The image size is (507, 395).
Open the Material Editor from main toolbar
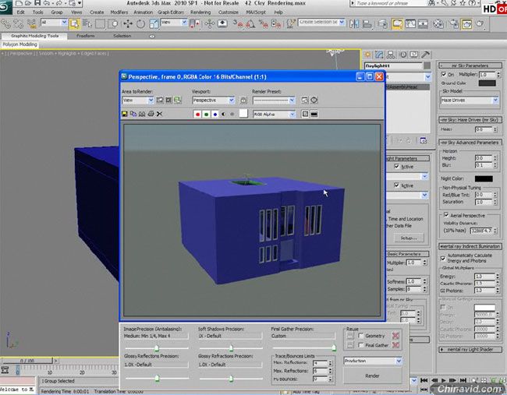pyautogui.click(x=438, y=24)
